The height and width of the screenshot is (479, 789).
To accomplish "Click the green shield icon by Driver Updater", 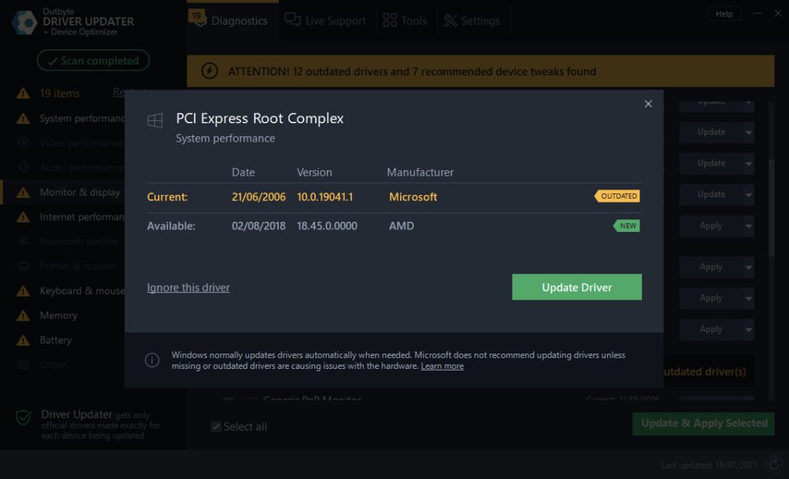I will pyautogui.click(x=24, y=417).
